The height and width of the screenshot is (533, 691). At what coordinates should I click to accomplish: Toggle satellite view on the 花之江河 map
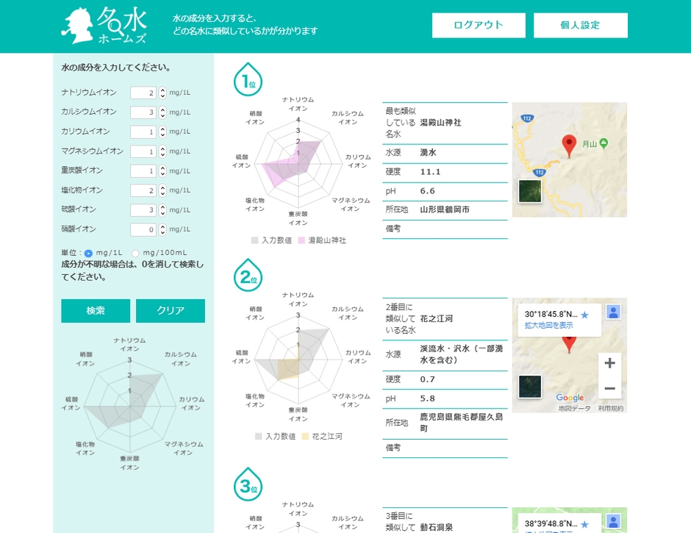(529, 387)
